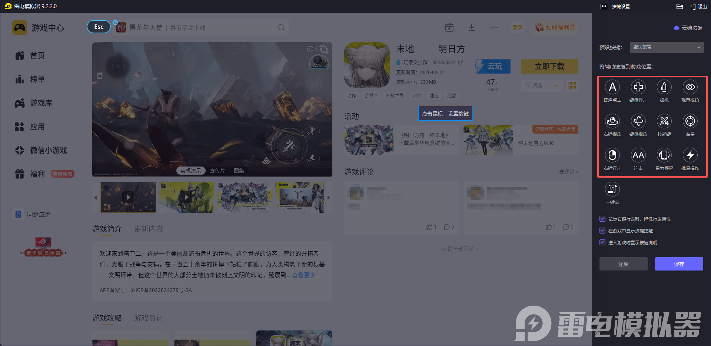Select the 批量操作 lightning icon
Viewport: 711px width, 346px height.
coord(690,155)
